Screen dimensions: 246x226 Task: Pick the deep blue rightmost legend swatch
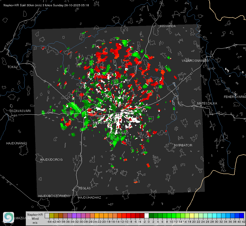coord(242,215)
